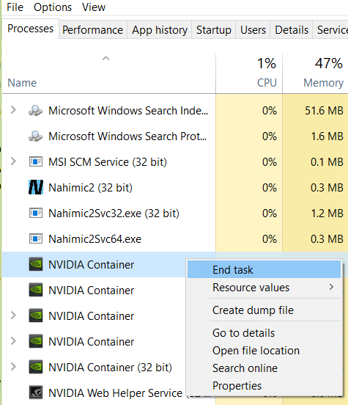The image size is (348, 405).
Task: Sort by the Memory column header
Action: pyautogui.click(x=323, y=83)
